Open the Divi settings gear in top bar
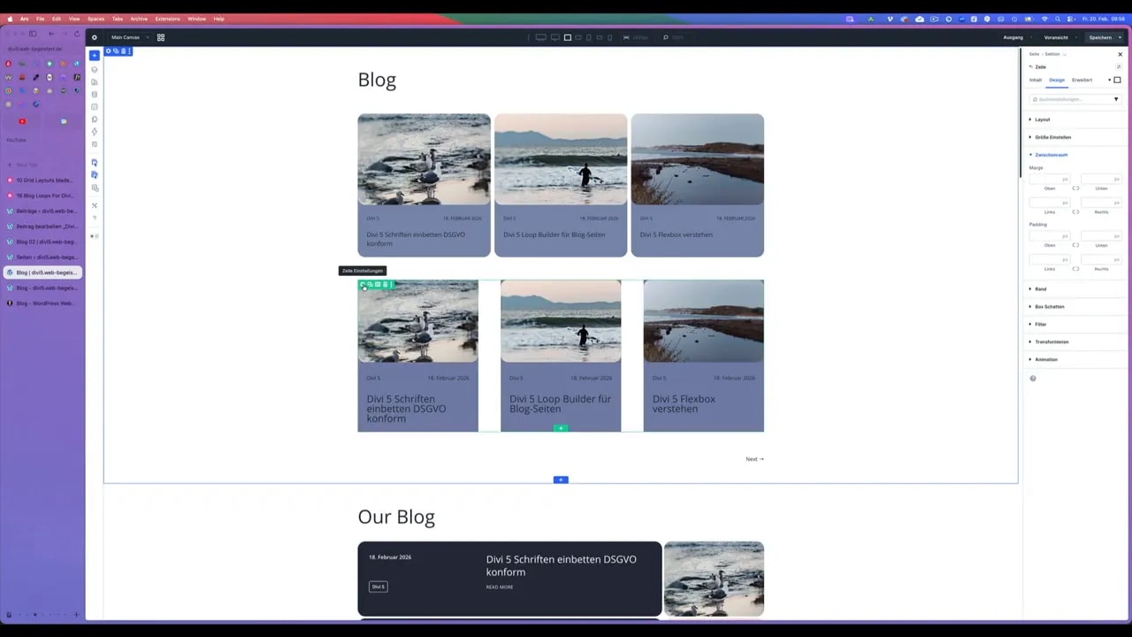This screenshot has height=637, width=1132. point(95,37)
